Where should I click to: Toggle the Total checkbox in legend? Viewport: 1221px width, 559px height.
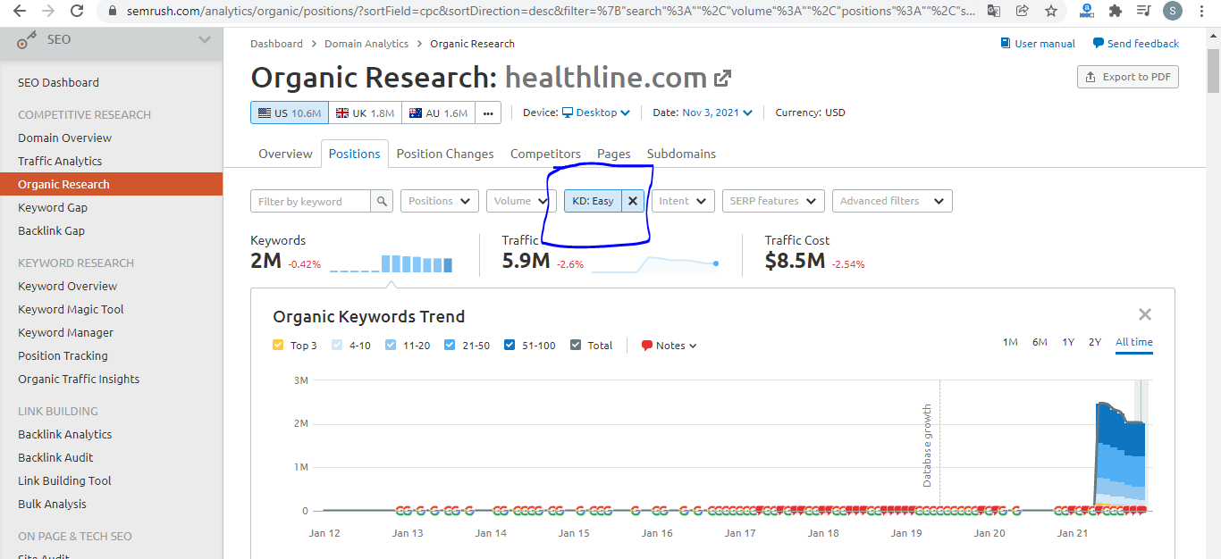coord(576,346)
